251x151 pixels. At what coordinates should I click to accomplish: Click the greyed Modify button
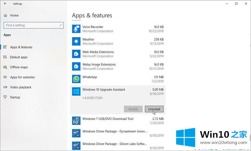[133, 109]
